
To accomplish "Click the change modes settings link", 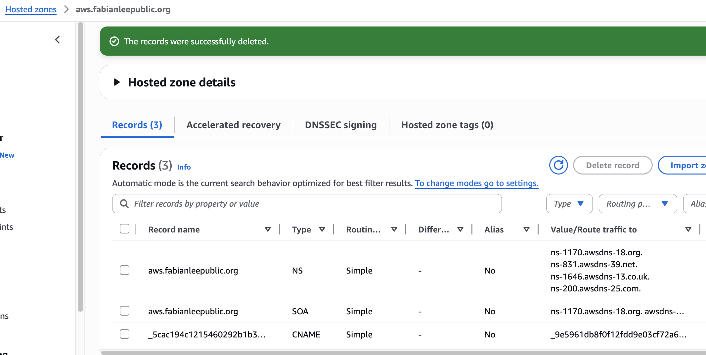I will (x=476, y=183).
